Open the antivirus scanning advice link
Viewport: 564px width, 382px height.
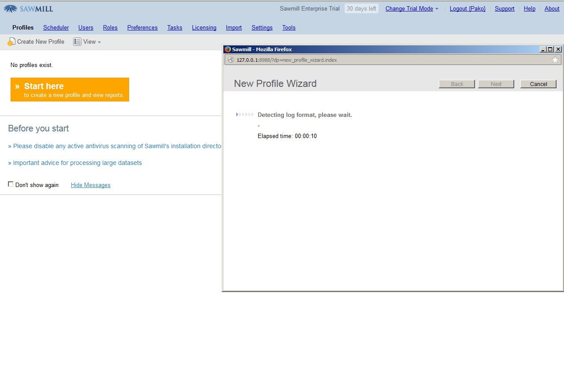[x=115, y=146]
